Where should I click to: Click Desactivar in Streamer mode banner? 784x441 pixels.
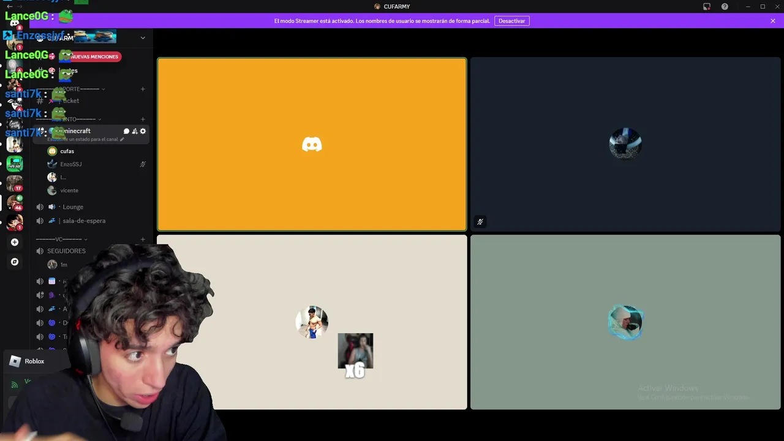[x=511, y=21]
